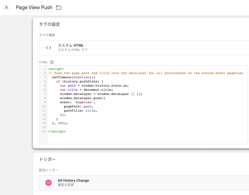Click the comment line starting with // Push
Viewport: 249px width, 195px height.
pyautogui.click(x=146, y=73)
